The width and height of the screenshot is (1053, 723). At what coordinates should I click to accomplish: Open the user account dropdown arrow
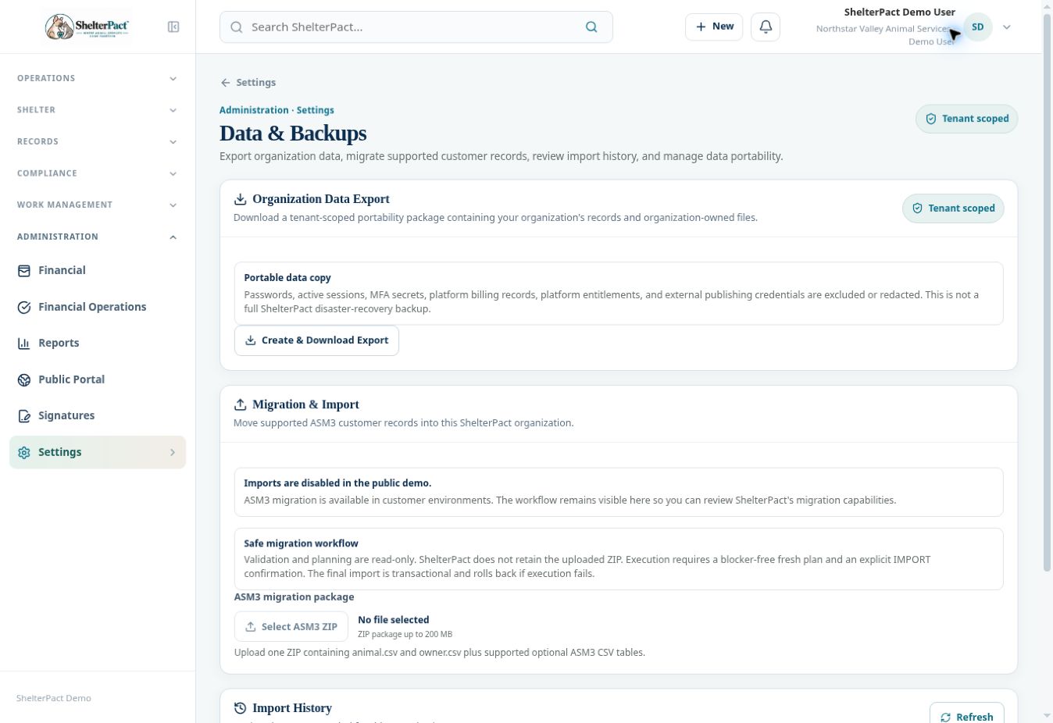[x=1007, y=27]
